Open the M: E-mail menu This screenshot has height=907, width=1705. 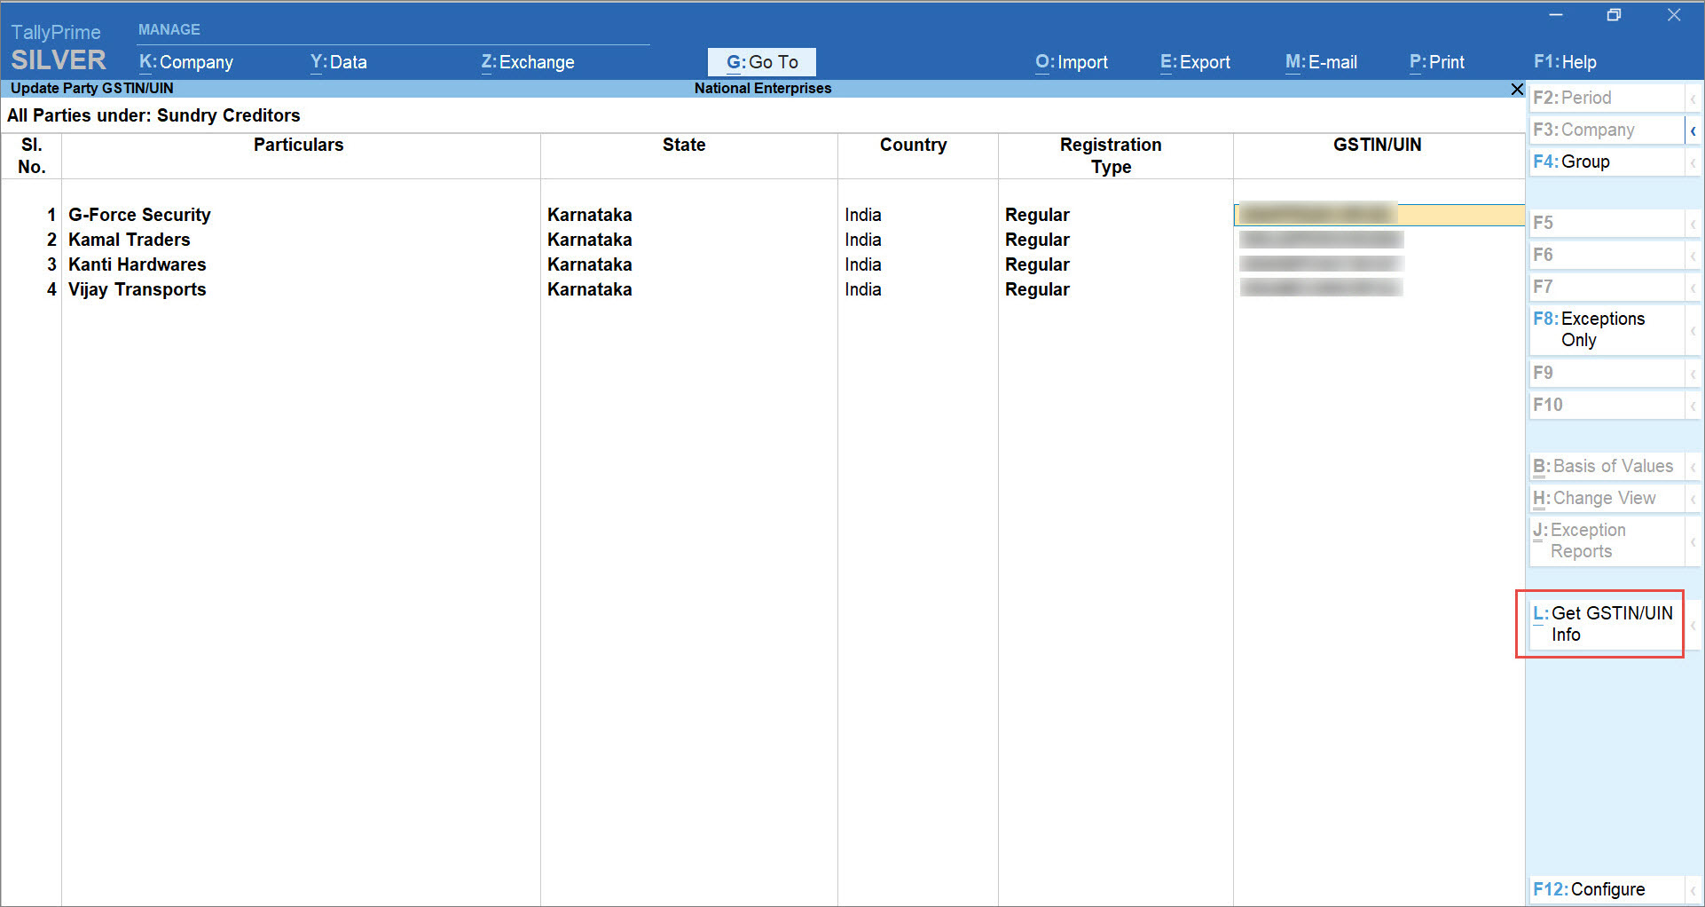pyautogui.click(x=1321, y=62)
